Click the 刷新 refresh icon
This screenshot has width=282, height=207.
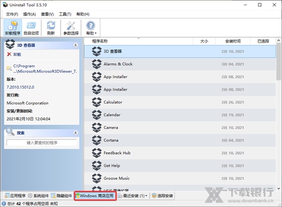click(x=51, y=27)
